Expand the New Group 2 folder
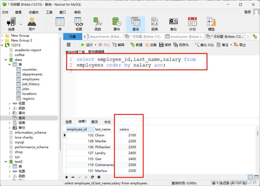Viewport: 260px width, 186px height. pyautogui.click(x=2, y=40)
